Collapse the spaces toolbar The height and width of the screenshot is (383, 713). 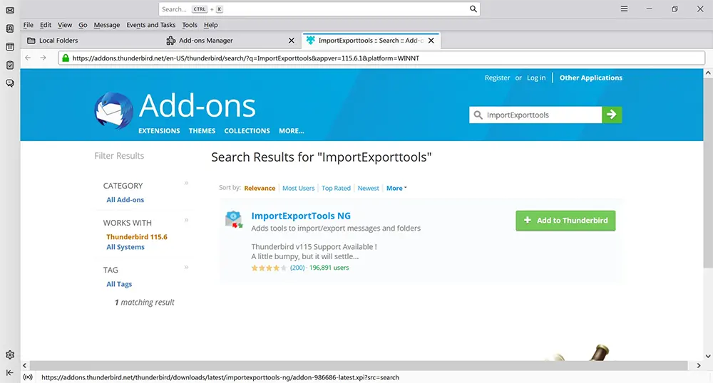[x=10, y=372]
